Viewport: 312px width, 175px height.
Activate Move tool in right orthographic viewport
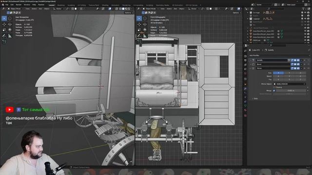click(x=139, y=24)
